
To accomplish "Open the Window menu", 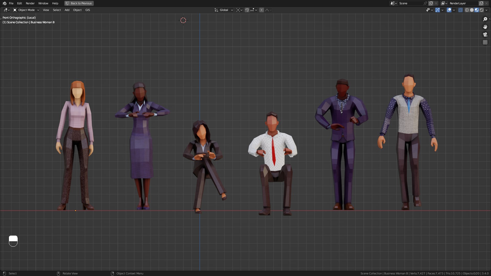I will pos(43,3).
